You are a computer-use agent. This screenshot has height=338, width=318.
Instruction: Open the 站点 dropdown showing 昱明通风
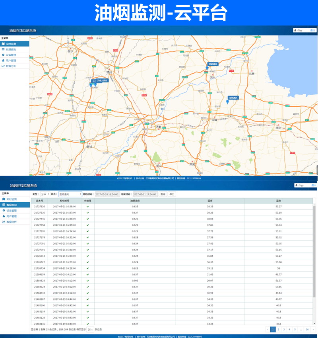coord(70,194)
